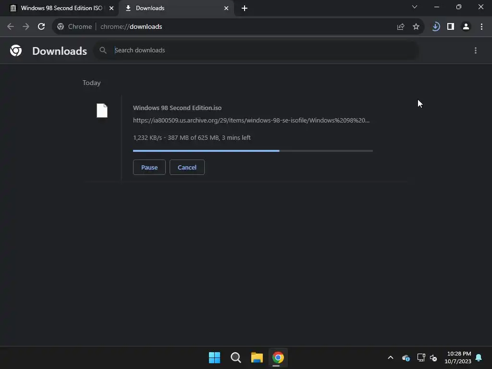
Task: Minimize the Chrome window
Action: pyautogui.click(x=436, y=7)
